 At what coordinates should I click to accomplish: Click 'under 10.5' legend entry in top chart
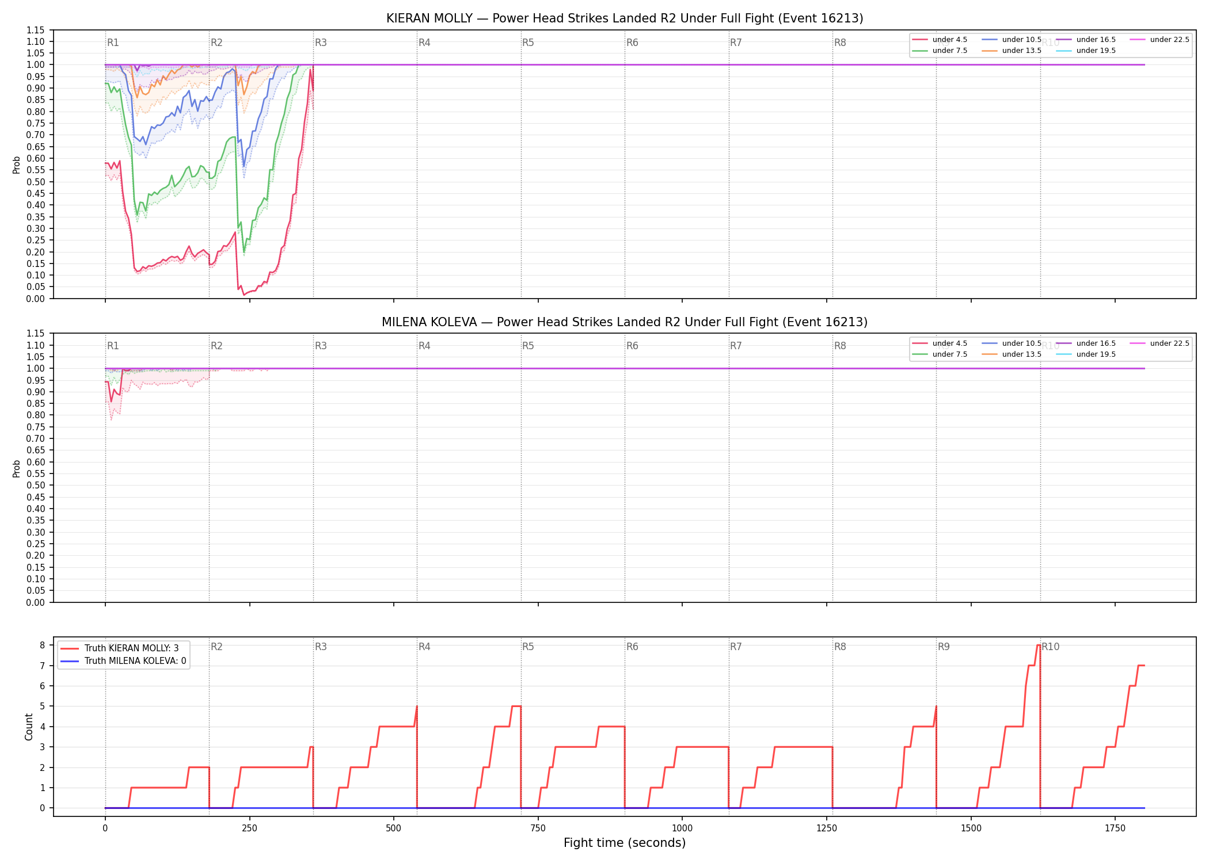click(x=1012, y=40)
